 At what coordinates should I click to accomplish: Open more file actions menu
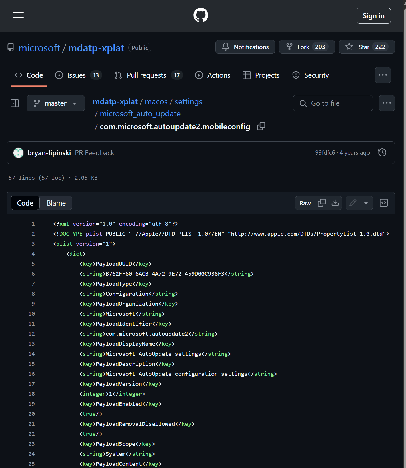(x=387, y=103)
